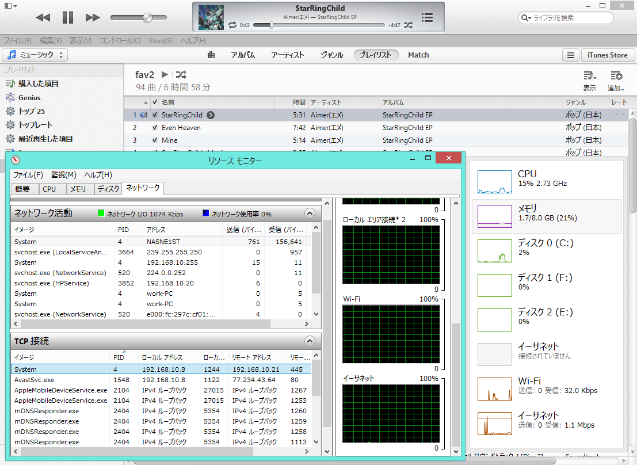Switch to the アーティスト view tab

[288, 55]
